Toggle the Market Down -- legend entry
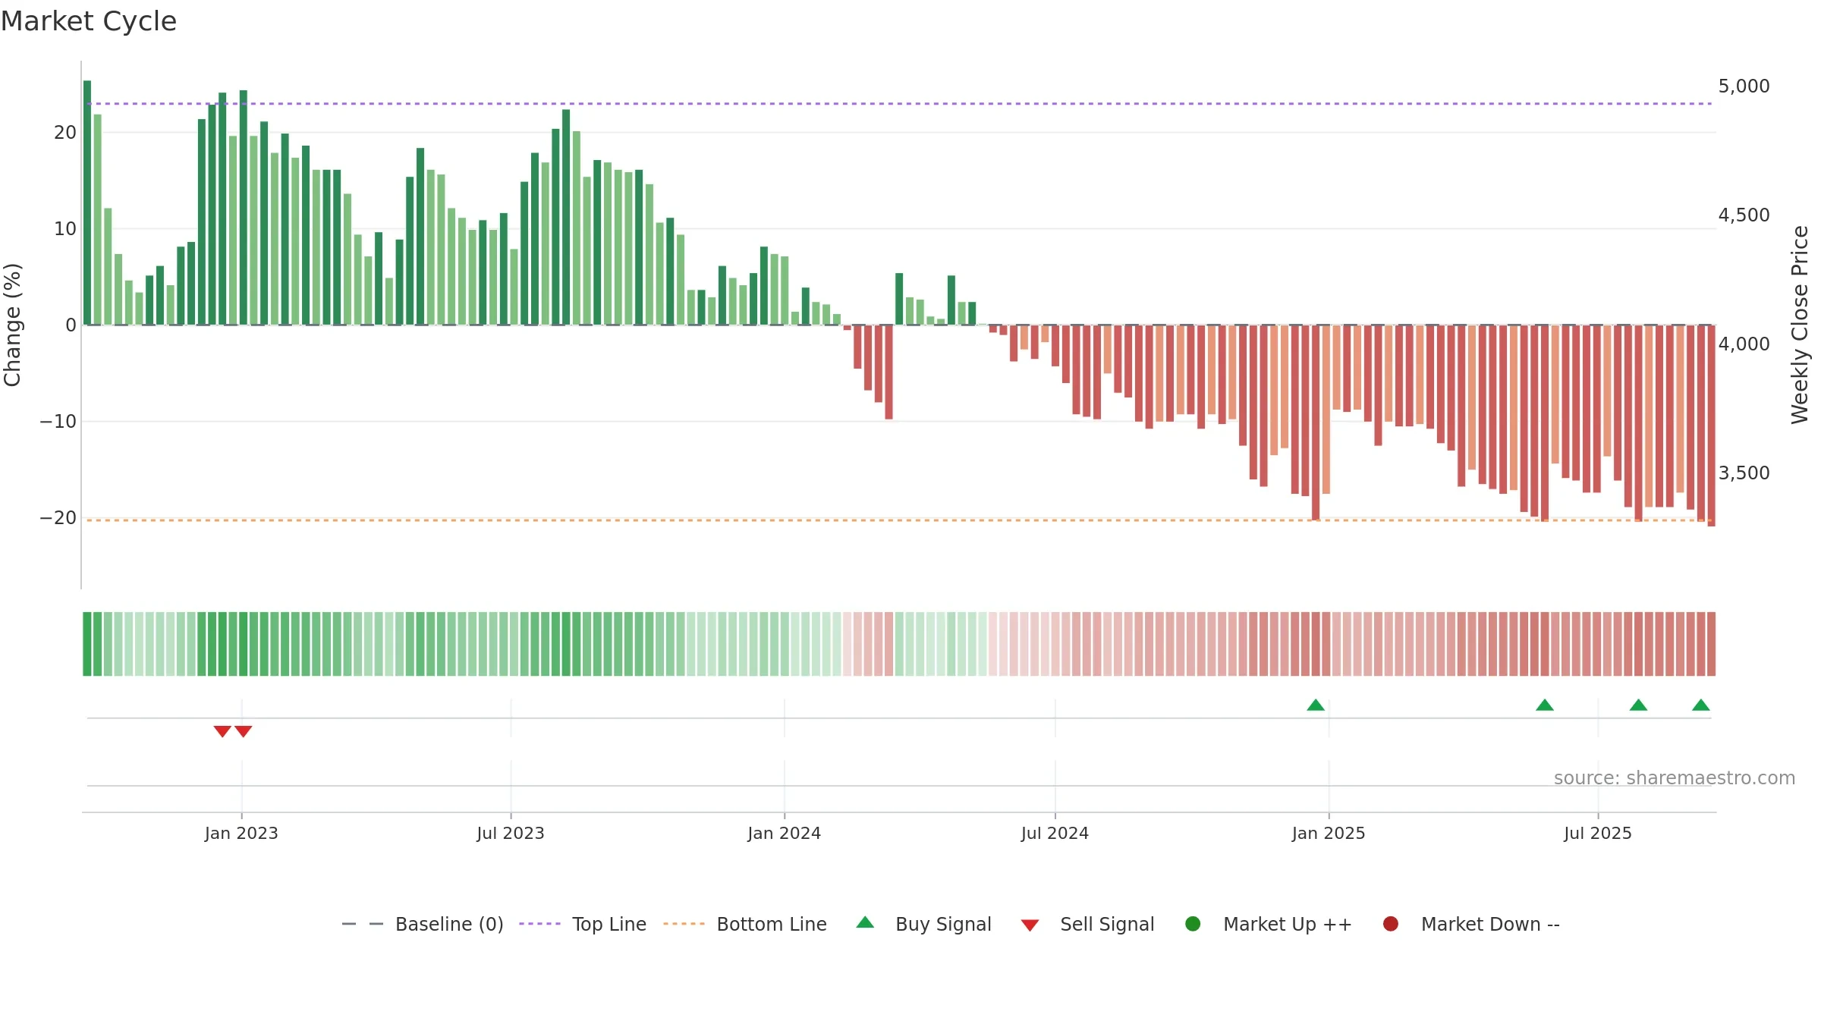 [1471, 924]
